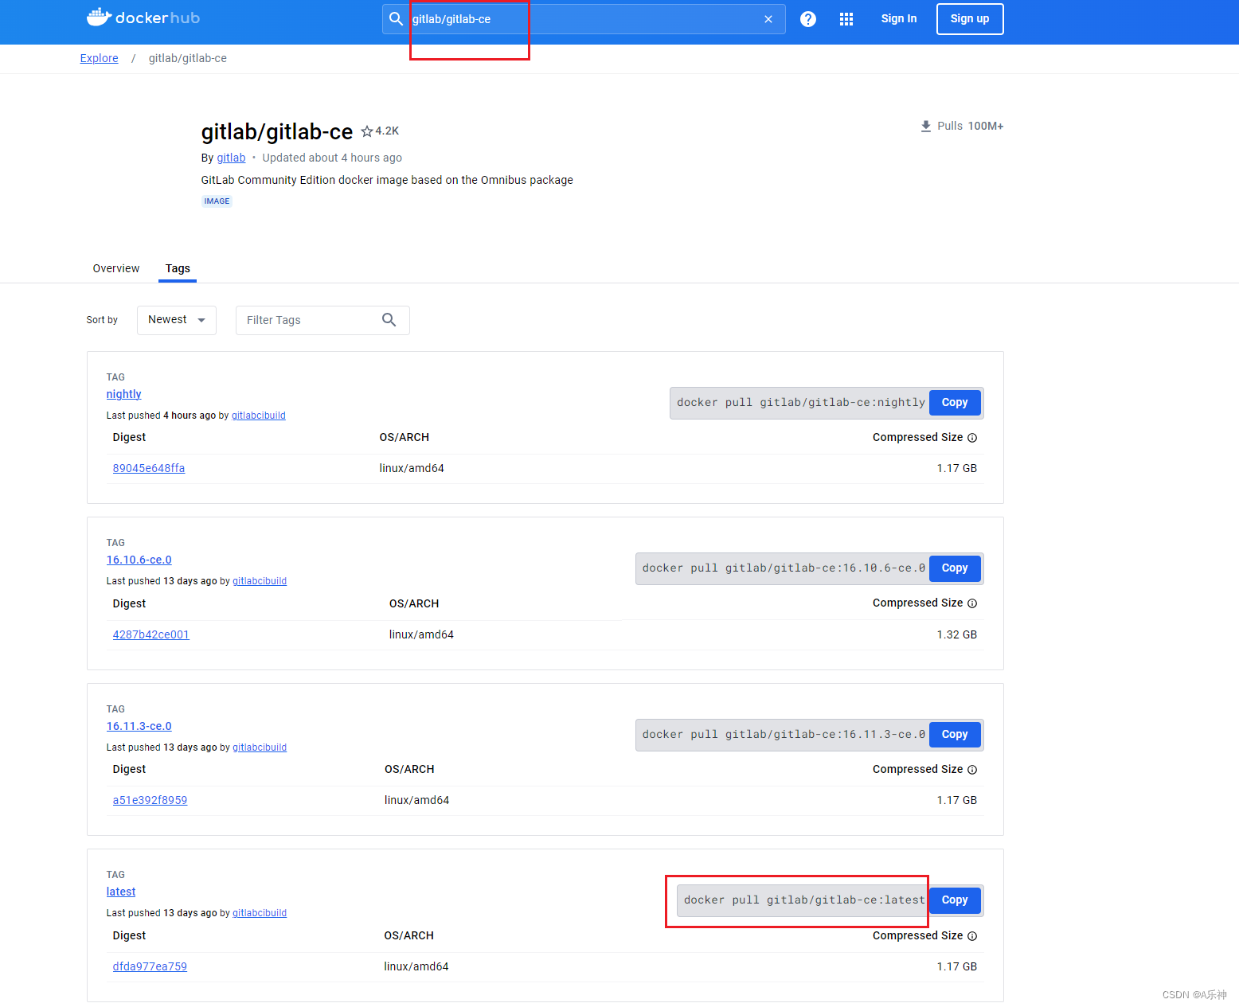Screen dimensions: 1239x1007
Task: Click the Pulls download icon
Action: click(926, 126)
